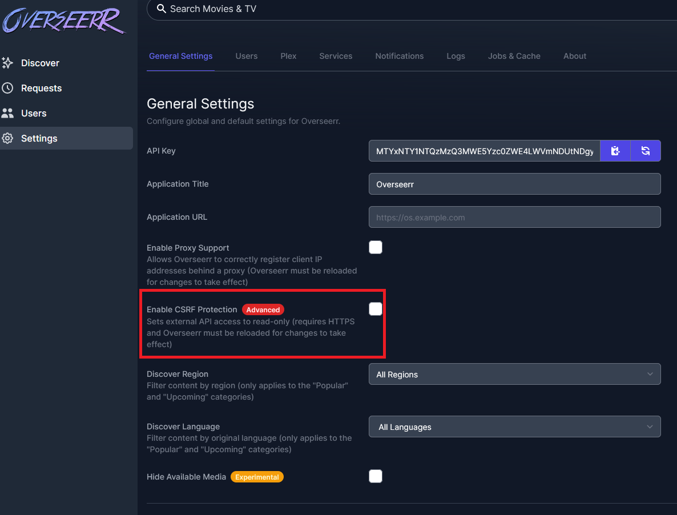The width and height of the screenshot is (677, 515).
Task: Regenerate the API Key with the refresh icon
Action: tap(646, 150)
